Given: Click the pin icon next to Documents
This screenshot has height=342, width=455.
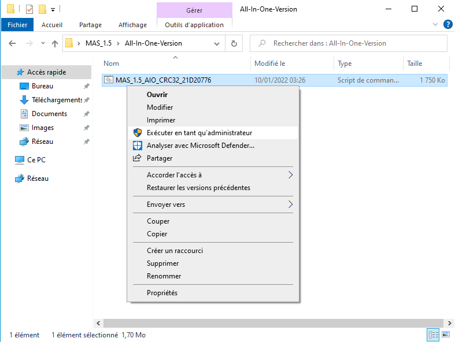Looking at the screenshot, I should tap(87, 114).
